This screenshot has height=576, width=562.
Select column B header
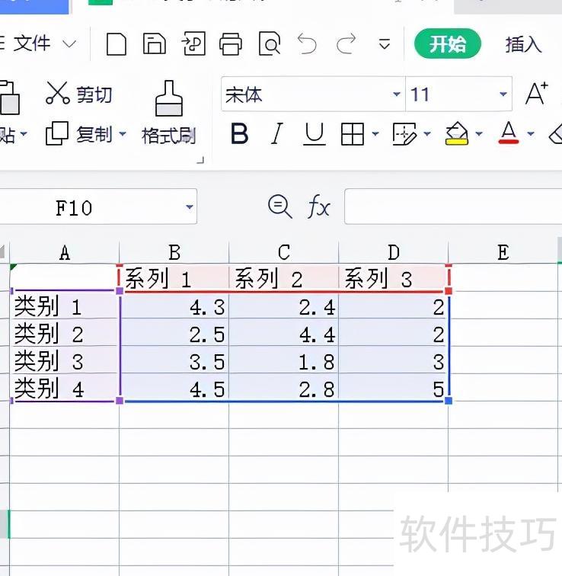174,252
